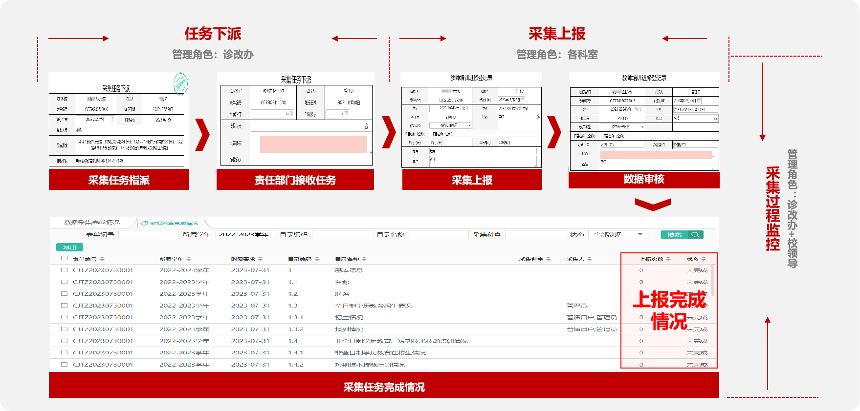
Task: Check the row with 目录编码 1.4.2
Action: pos(64,364)
